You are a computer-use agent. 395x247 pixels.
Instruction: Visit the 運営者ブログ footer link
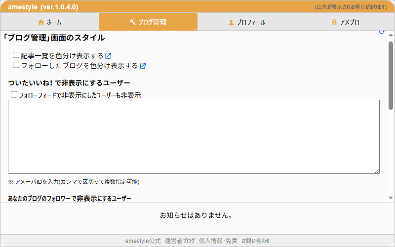180,241
